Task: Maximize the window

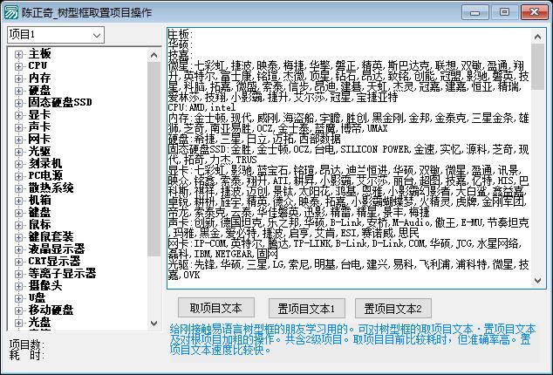Action: pyautogui.click(x=505, y=13)
